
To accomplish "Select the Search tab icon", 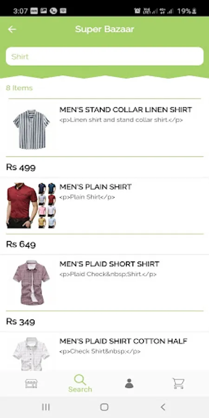I will click(x=80, y=379).
